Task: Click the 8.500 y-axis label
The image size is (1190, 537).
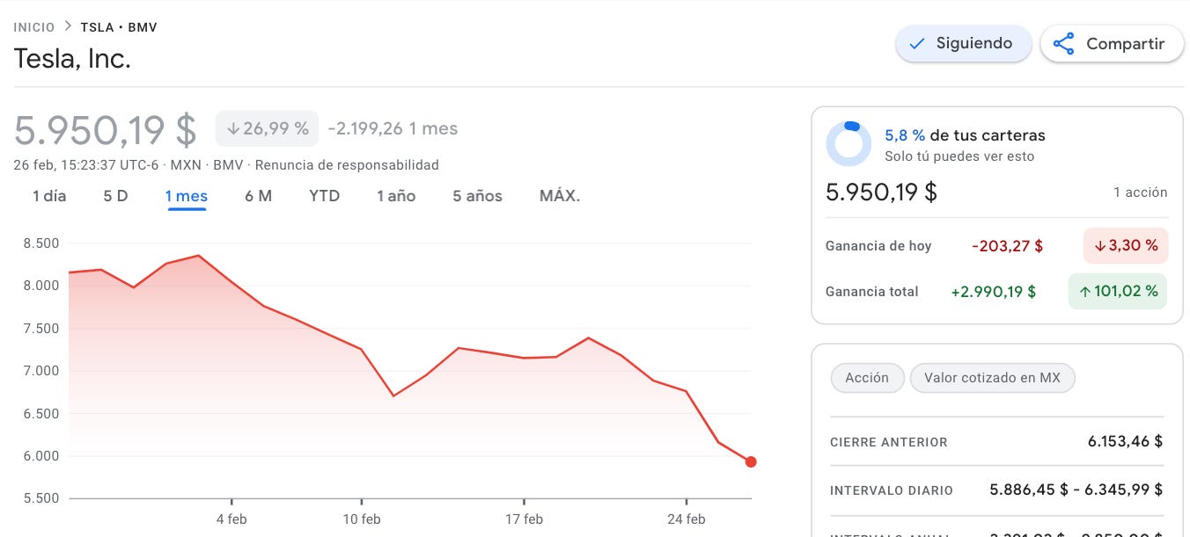Action: (x=40, y=243)
